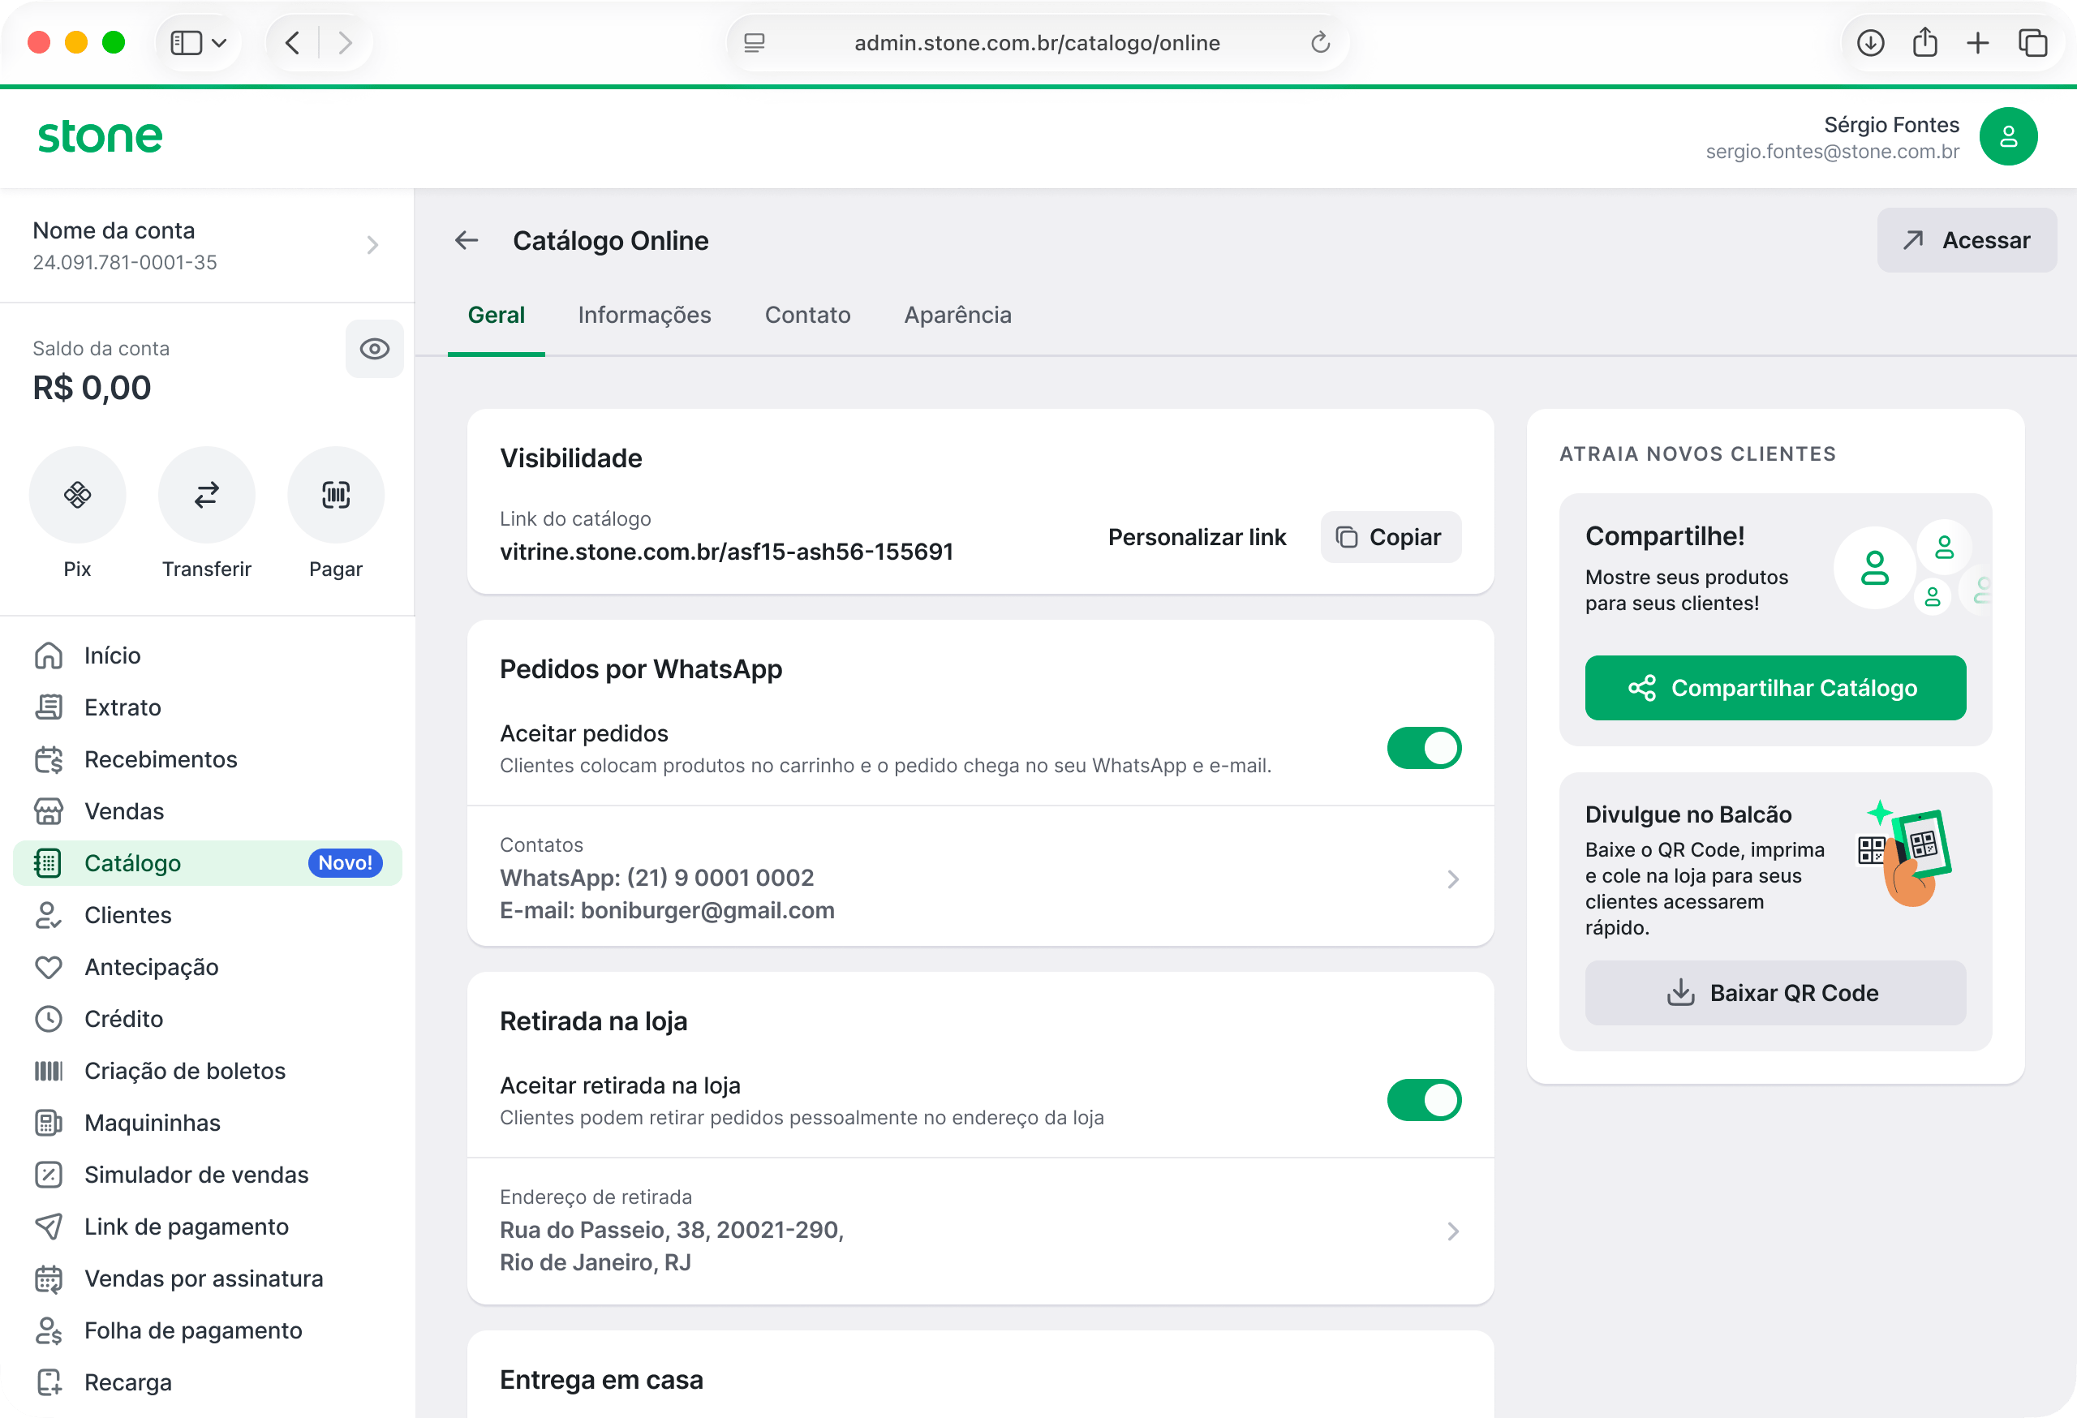Toggle the Aceitar pedidos switch

(x=1424, y=747)
